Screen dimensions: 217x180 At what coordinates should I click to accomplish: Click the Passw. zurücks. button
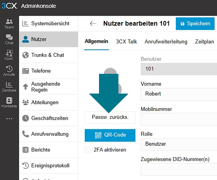click(x=110, y=118)
